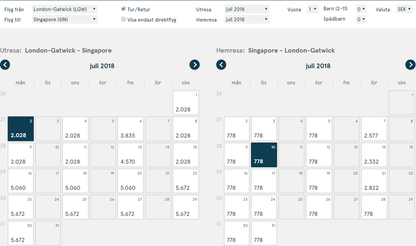Select outbound July 30 priced 5.672
416x246 pixels.
pos(21,233)
